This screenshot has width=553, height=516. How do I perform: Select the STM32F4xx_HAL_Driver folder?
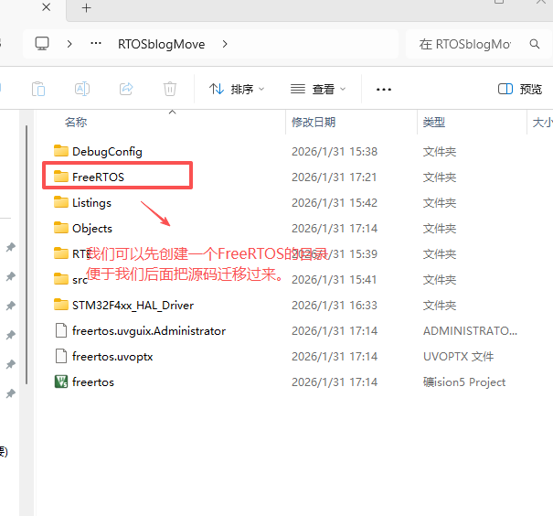point(133,305)
